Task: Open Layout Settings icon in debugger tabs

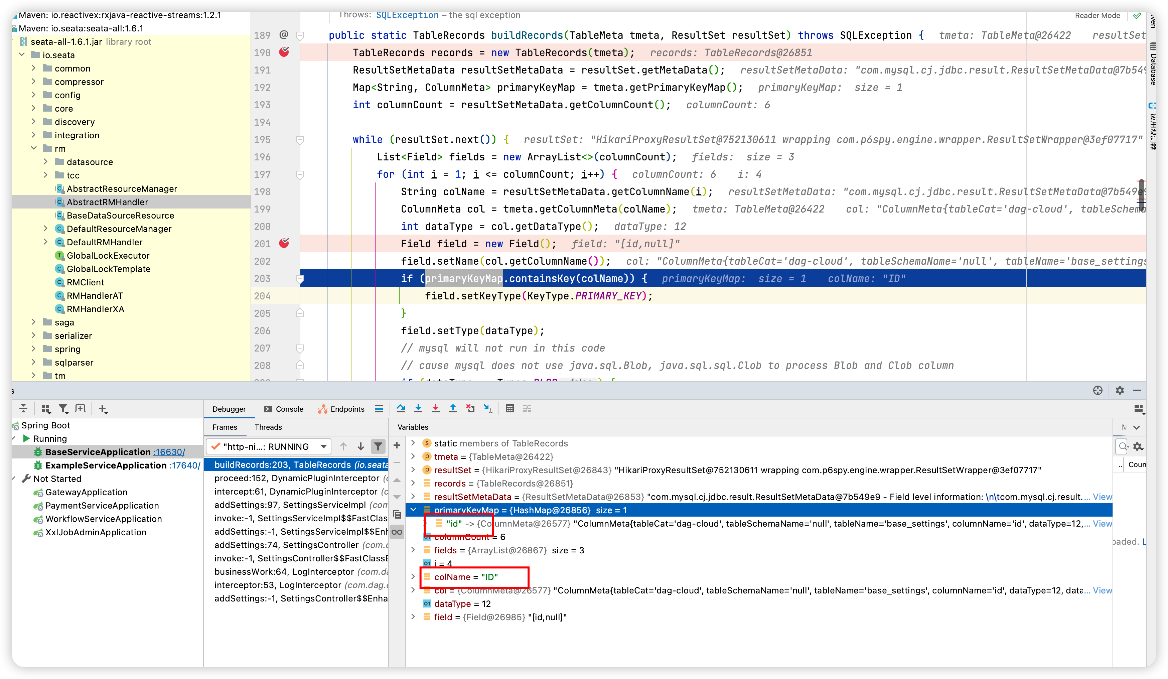Action: tap(1139, 409)
